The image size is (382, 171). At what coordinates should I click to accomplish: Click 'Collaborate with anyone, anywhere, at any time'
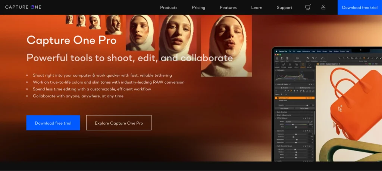[x=78, y=96]
